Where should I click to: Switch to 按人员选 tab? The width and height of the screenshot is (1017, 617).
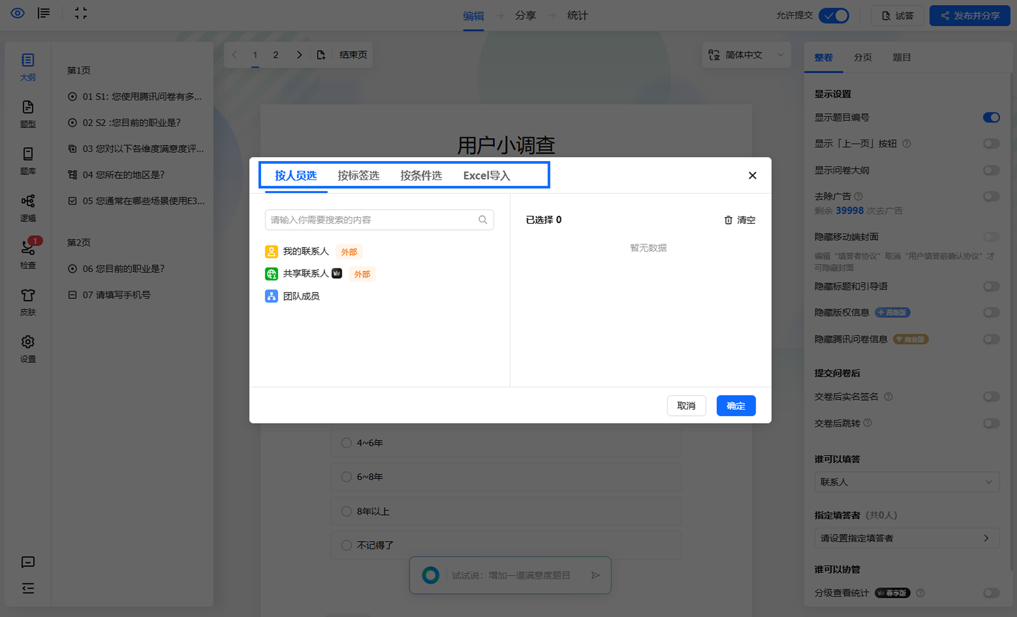pyautogui.click(x=296, y=176)
